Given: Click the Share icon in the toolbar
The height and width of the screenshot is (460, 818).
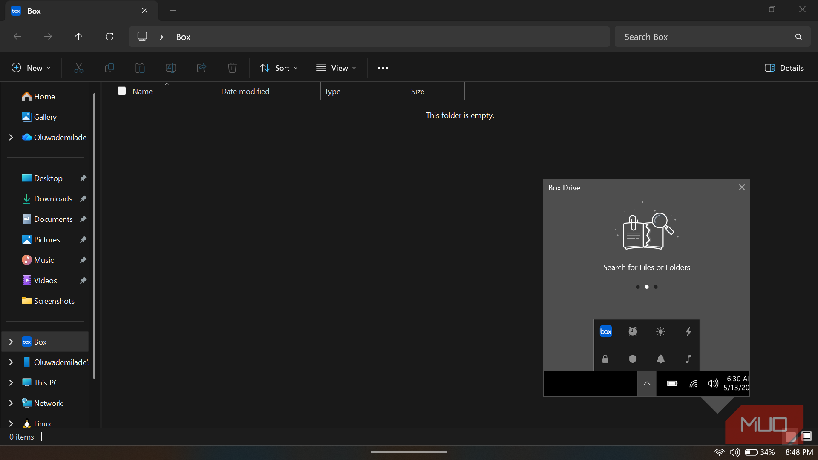Looking at the screenshot, I should coord(202,68).
